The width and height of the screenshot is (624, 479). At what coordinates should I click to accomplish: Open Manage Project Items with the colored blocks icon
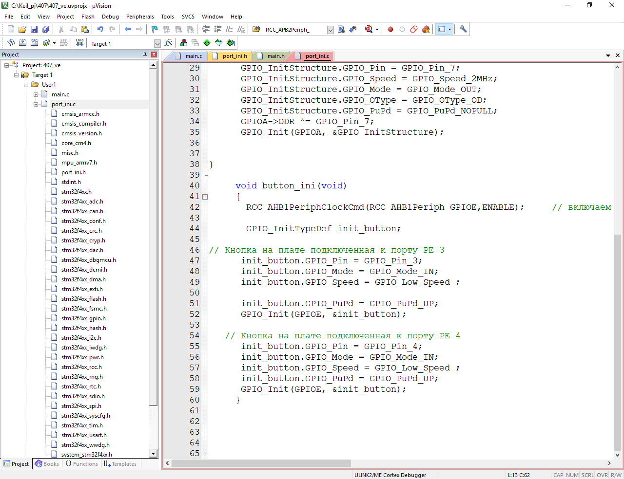tap(184, 43)
